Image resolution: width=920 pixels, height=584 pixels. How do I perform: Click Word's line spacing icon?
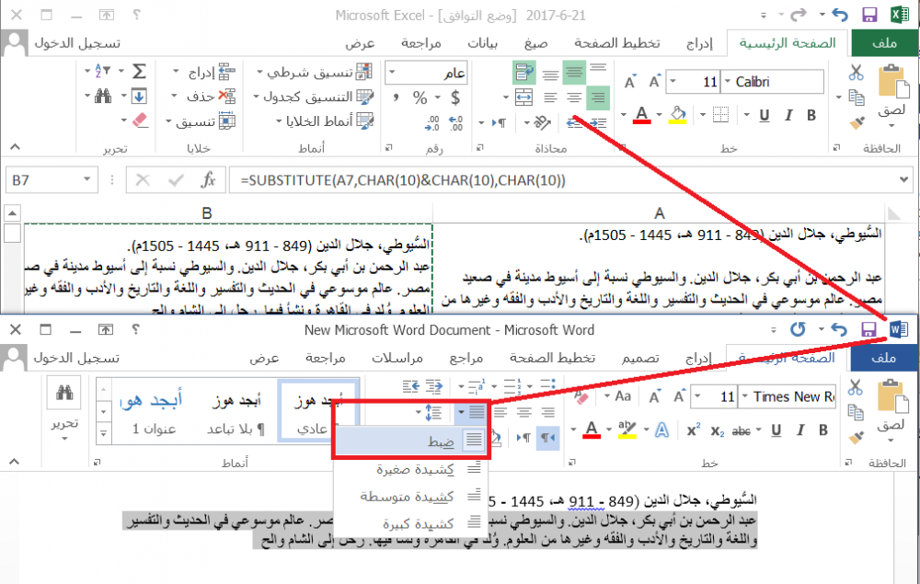(433, 412)
